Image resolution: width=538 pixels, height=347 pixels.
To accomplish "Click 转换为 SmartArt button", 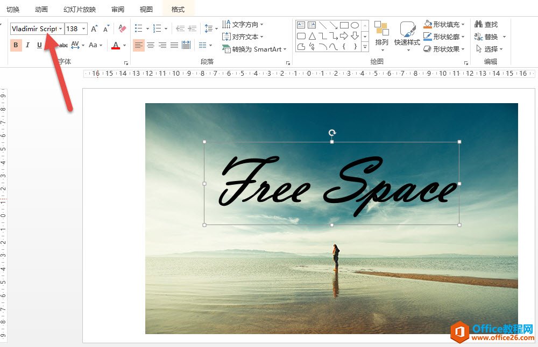I will pos(254,49).
